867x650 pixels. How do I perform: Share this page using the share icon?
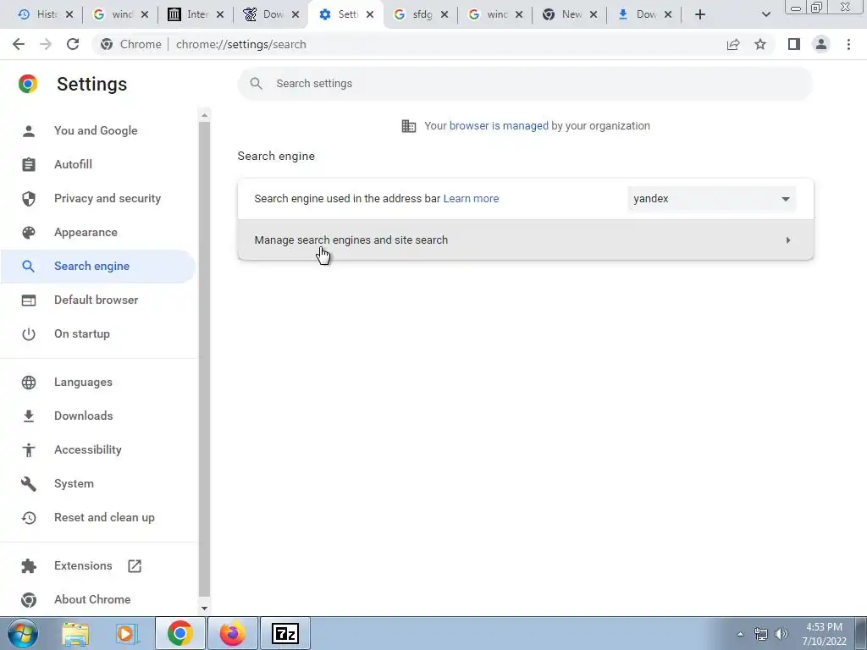733,44
